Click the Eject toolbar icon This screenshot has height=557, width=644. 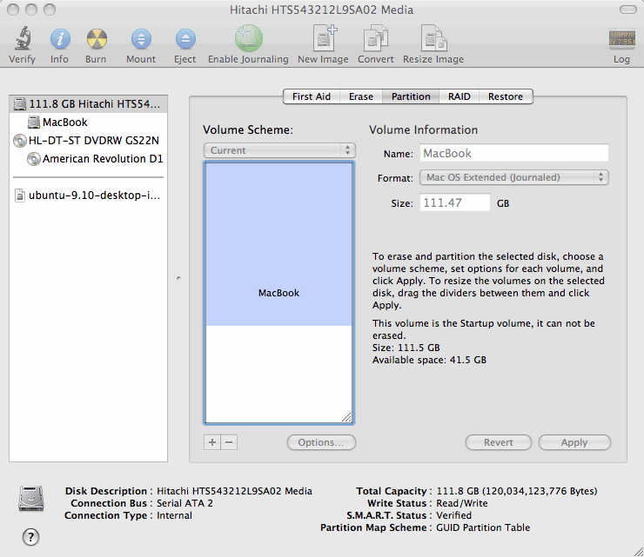(185, 39)
